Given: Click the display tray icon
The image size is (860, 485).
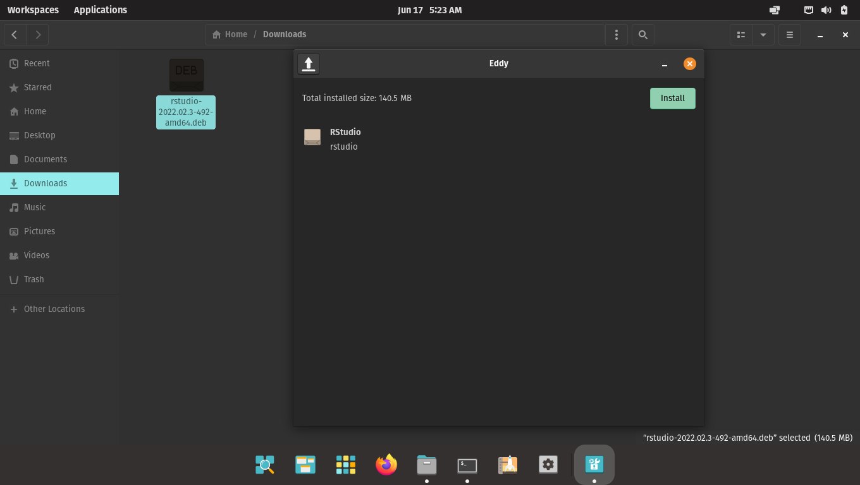Looking at the screenshot, I should (775, 10).
